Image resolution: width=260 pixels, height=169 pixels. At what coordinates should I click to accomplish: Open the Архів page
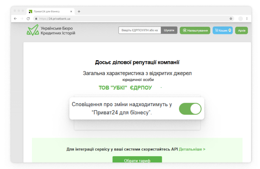(241, 31)
